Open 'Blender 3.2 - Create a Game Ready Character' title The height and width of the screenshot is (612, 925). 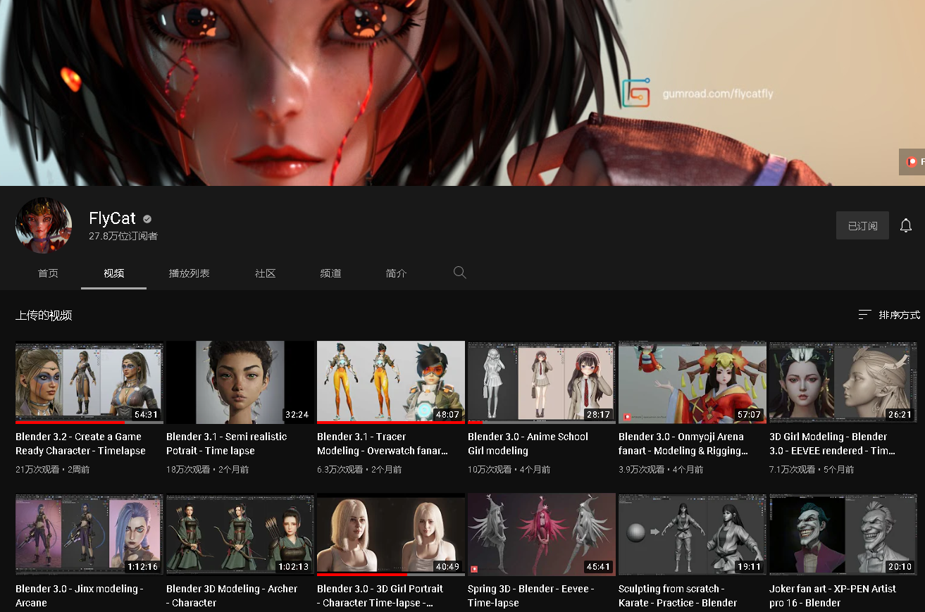(x=80, y=444)
